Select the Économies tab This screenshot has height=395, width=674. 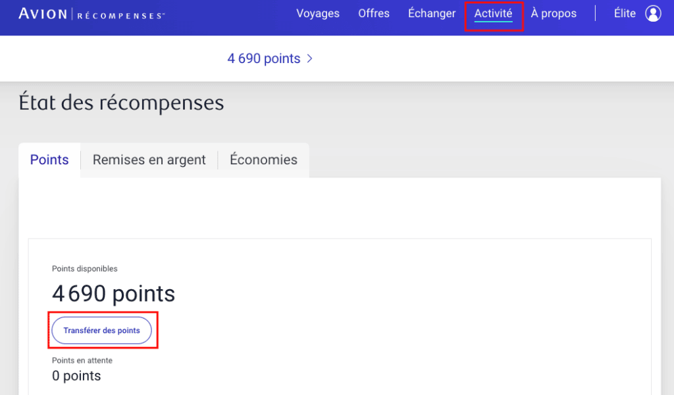pyautogui.click(x=263, y=160)
